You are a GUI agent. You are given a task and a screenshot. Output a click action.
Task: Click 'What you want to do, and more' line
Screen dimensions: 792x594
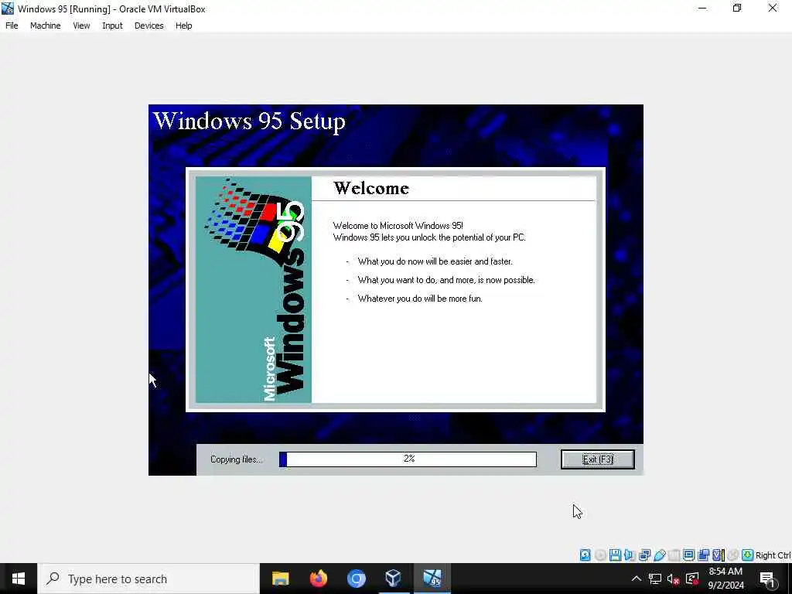(x=446, y=280)
